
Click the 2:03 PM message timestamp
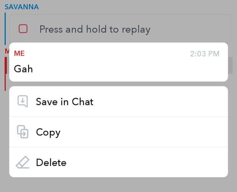(x=204, y=54)
